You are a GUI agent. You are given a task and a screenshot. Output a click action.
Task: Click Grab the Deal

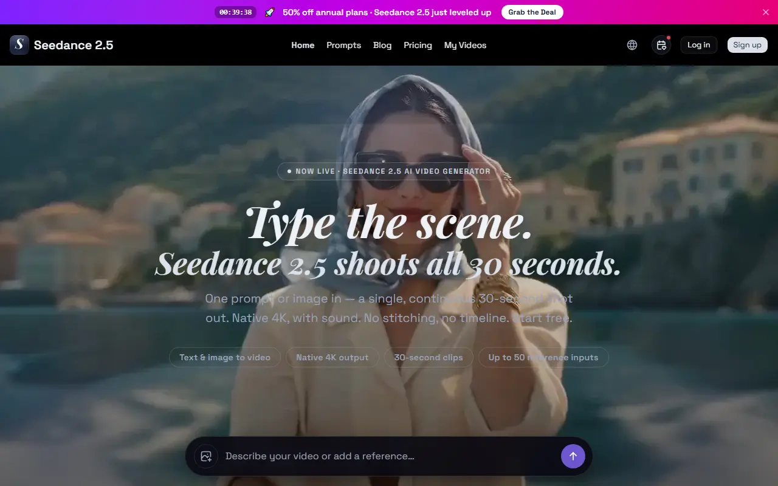(532, 12)
